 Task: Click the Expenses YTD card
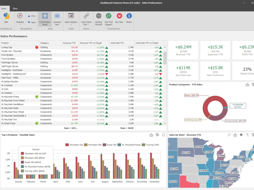(x=215, y=50)
